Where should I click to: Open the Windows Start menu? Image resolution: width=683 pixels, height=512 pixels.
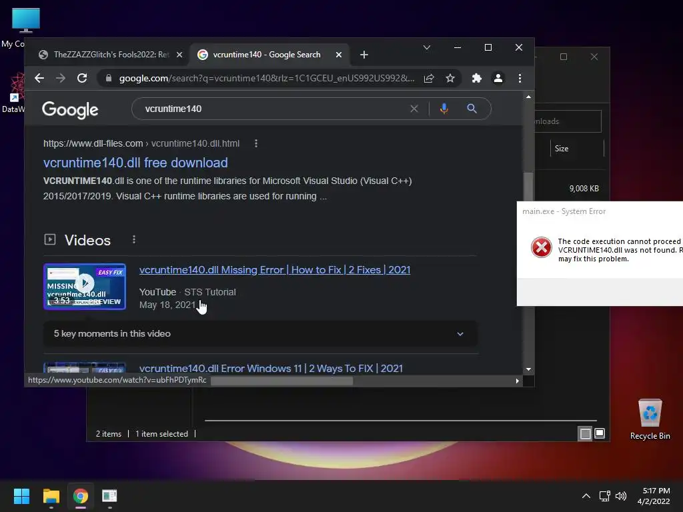(21, 496)
